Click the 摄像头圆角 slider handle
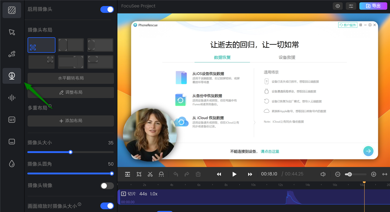The image size is (390, 212). coord(112,173)
